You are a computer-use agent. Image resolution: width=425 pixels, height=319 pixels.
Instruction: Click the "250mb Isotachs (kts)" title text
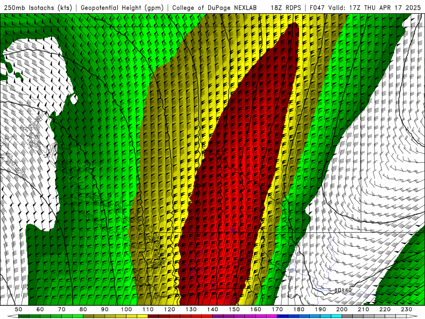(x=38, y=7)
